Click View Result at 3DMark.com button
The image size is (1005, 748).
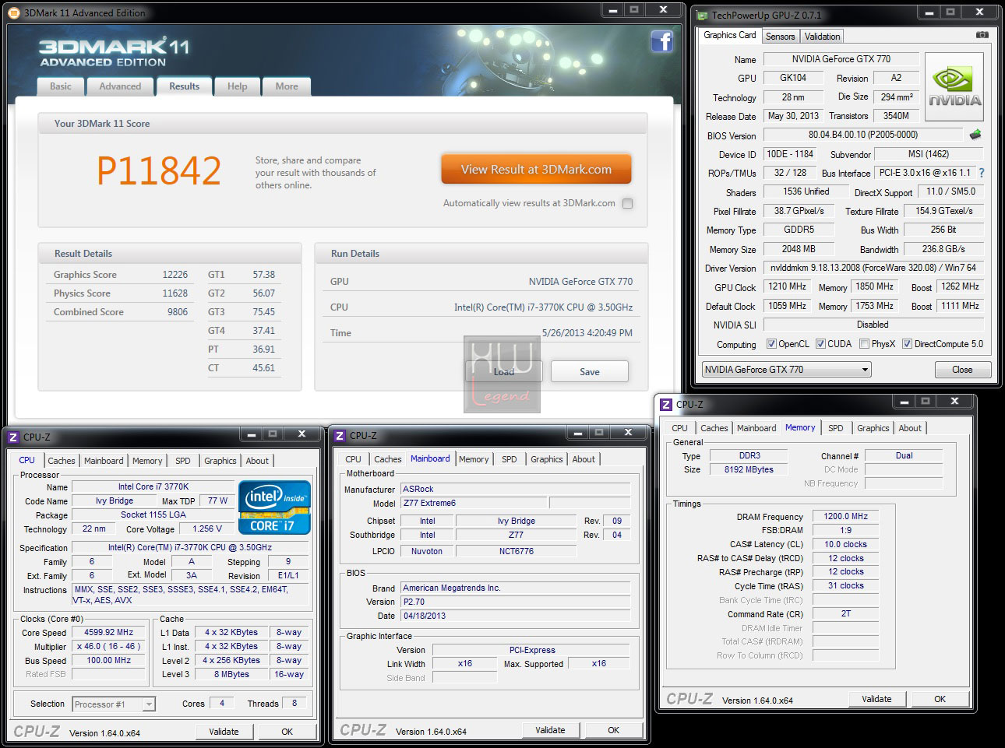tap(536, 169)
